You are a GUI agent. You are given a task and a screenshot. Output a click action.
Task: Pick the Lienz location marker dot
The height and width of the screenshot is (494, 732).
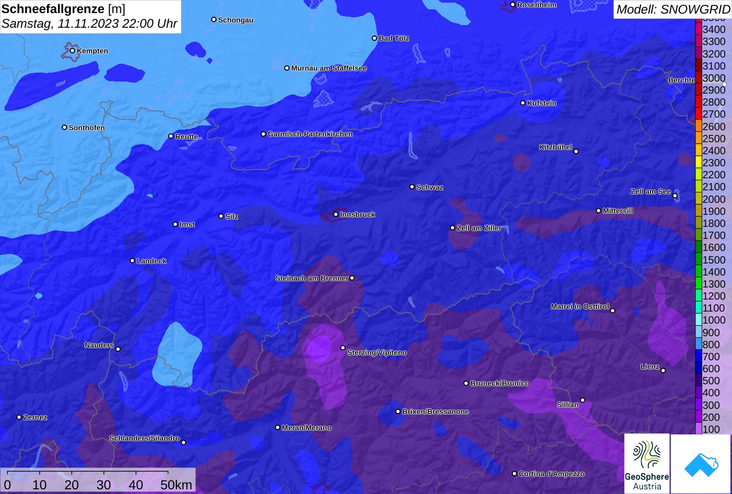pos(663,371)
